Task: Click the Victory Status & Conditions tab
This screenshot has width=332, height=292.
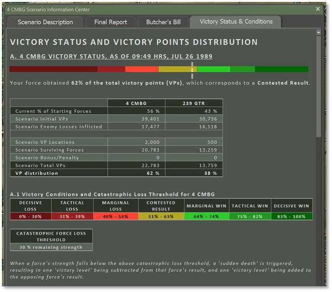Action: (x=236, y=22)
